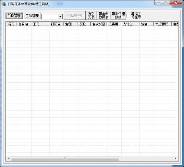184x167 pixels.
Task: Sort by the 代理标识 column header
Action: [x=163, y=24]
